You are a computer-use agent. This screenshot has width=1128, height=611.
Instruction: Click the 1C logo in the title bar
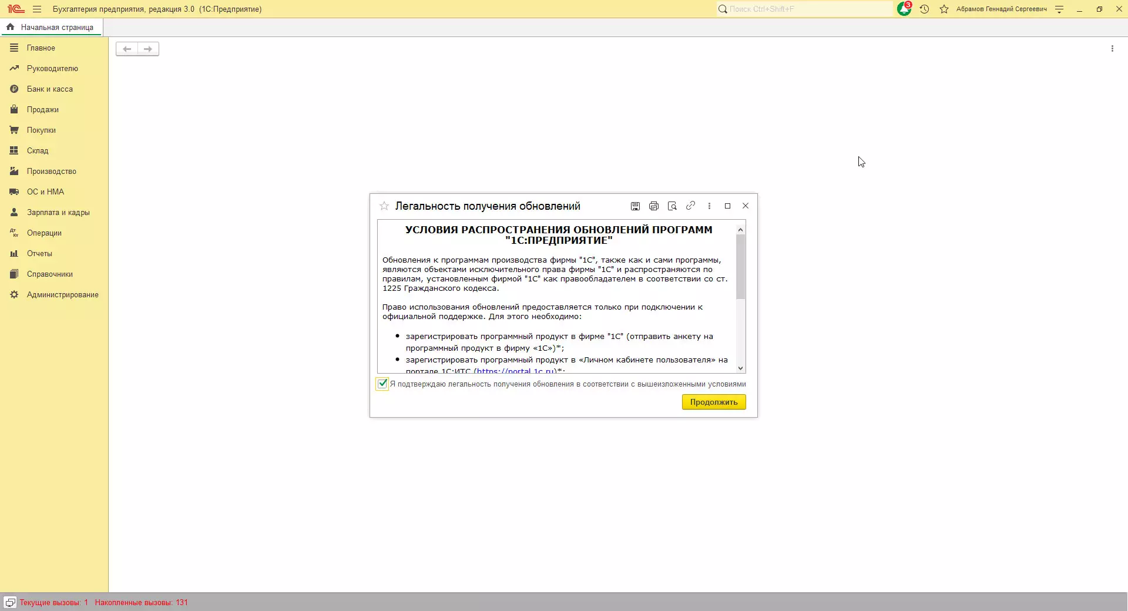tap(16, 9)
